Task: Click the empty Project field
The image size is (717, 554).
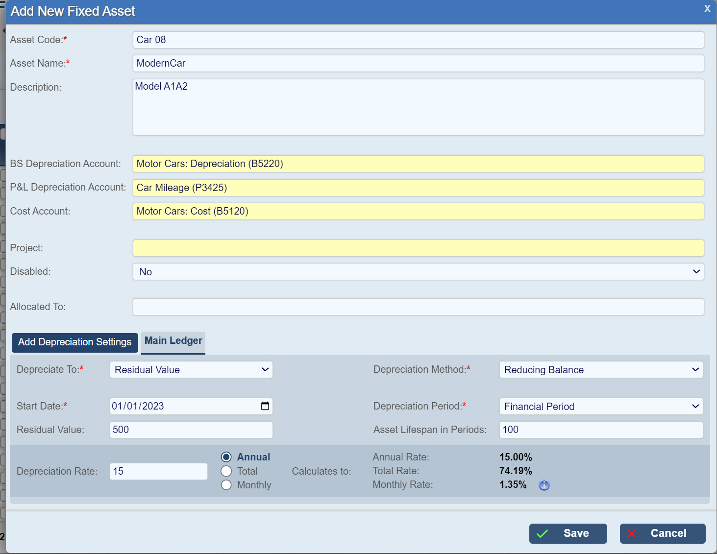Action: 418,248
